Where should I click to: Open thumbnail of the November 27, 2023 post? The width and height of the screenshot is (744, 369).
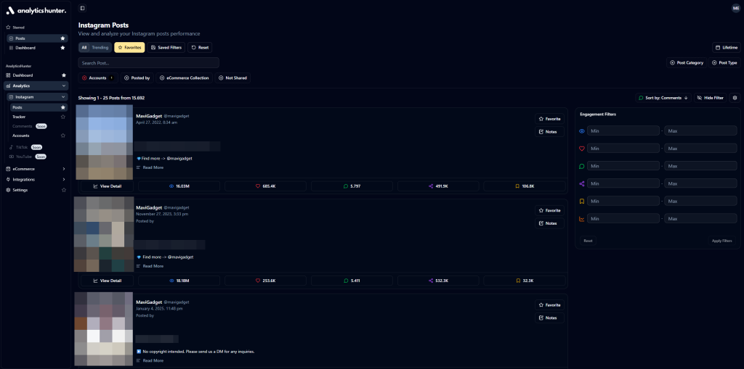pyautogui.click(x=104, y=234)
